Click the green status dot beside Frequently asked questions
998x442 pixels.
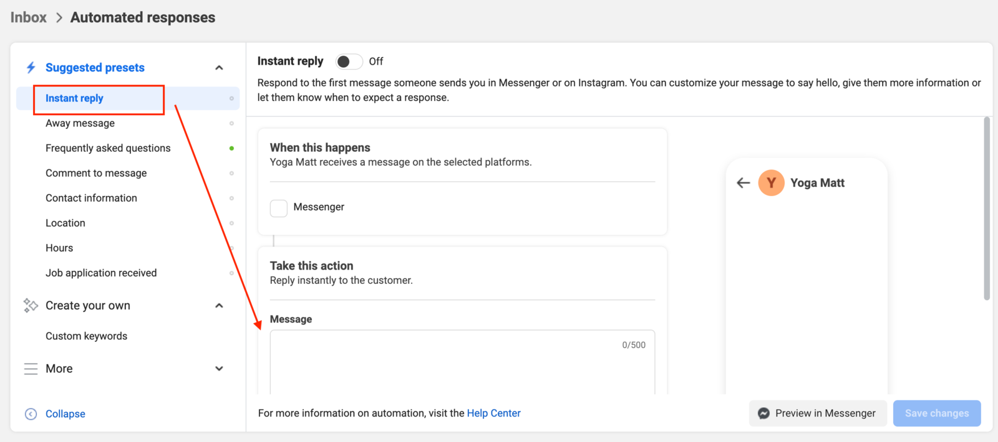click(x=231, y=148)
